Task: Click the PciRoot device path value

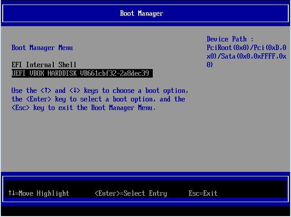Action: tap(246, 56)
